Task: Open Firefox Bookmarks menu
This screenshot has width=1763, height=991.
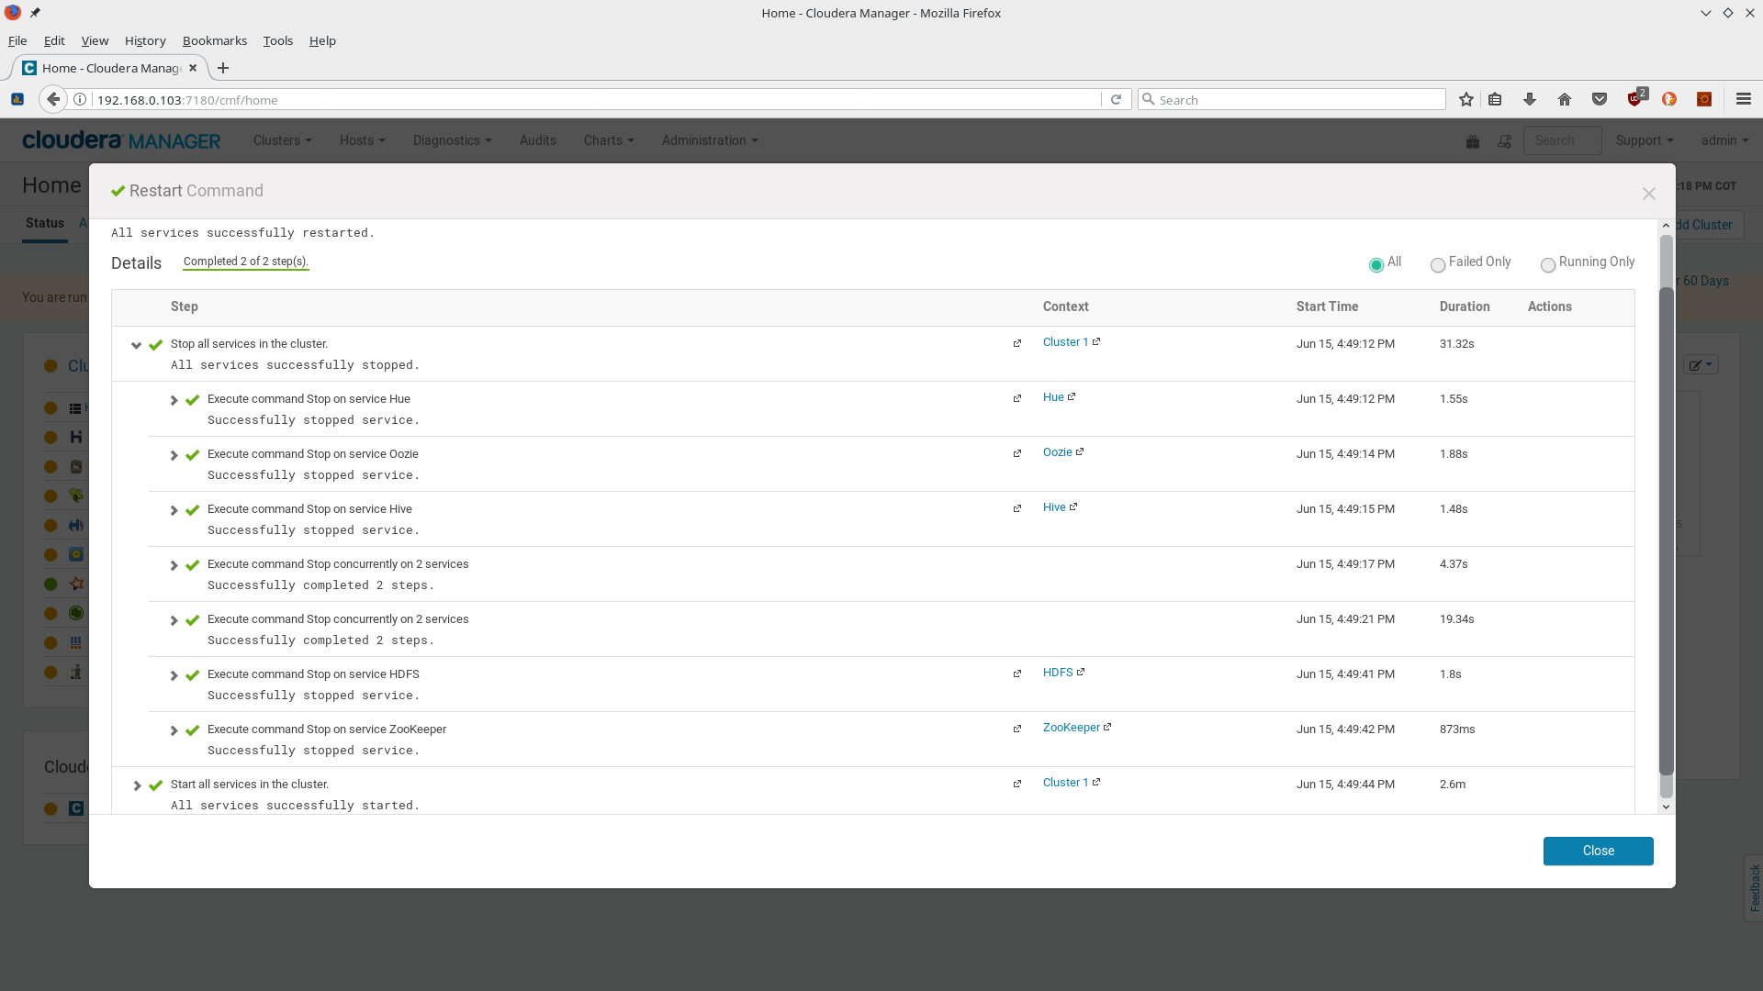Action: (215, 40)
